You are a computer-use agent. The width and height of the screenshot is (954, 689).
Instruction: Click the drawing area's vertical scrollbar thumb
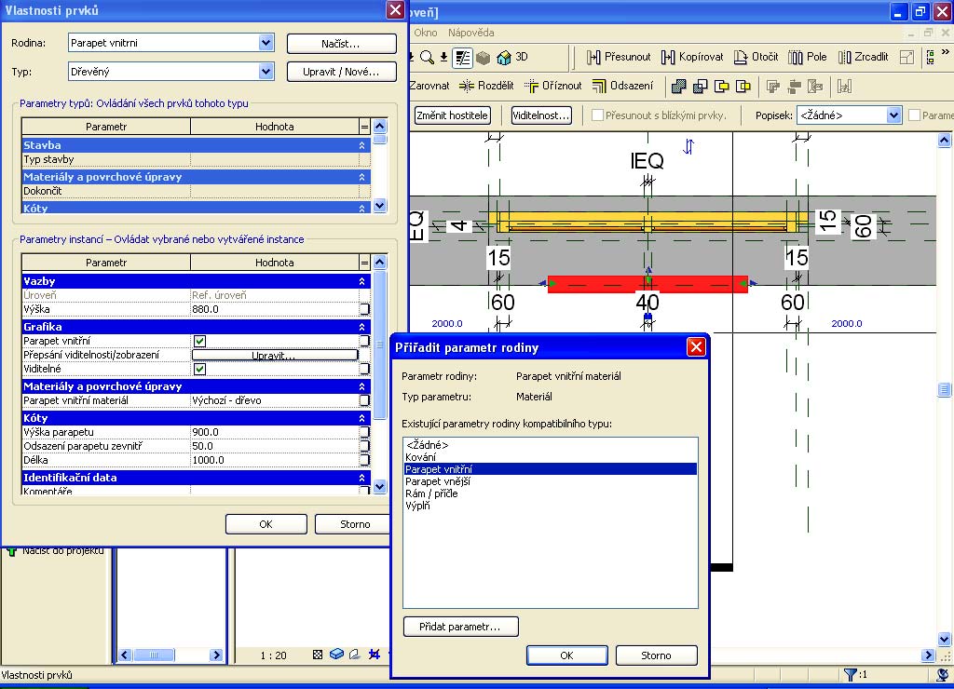tap(944, 389)
